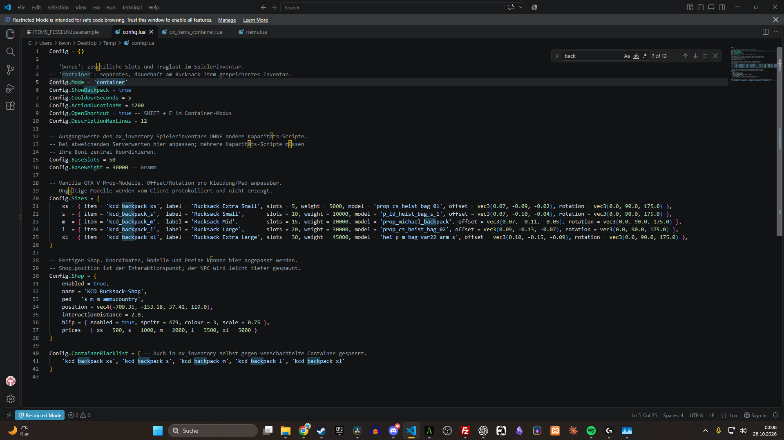Click the vertical scrollbar thumb
Viewport: 784px width, 440px height.
tap(780, 142)
